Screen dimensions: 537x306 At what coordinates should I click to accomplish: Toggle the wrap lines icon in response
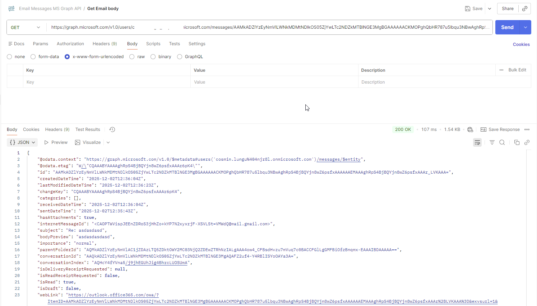pos(477,142)
